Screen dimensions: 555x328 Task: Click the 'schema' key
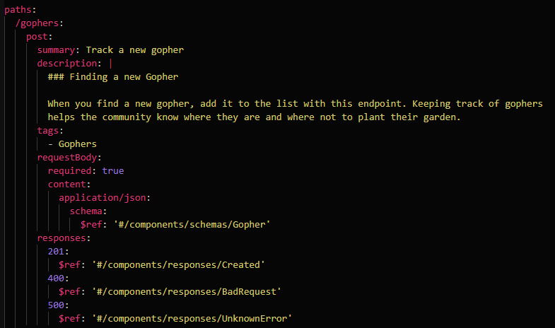click(87, 211)
